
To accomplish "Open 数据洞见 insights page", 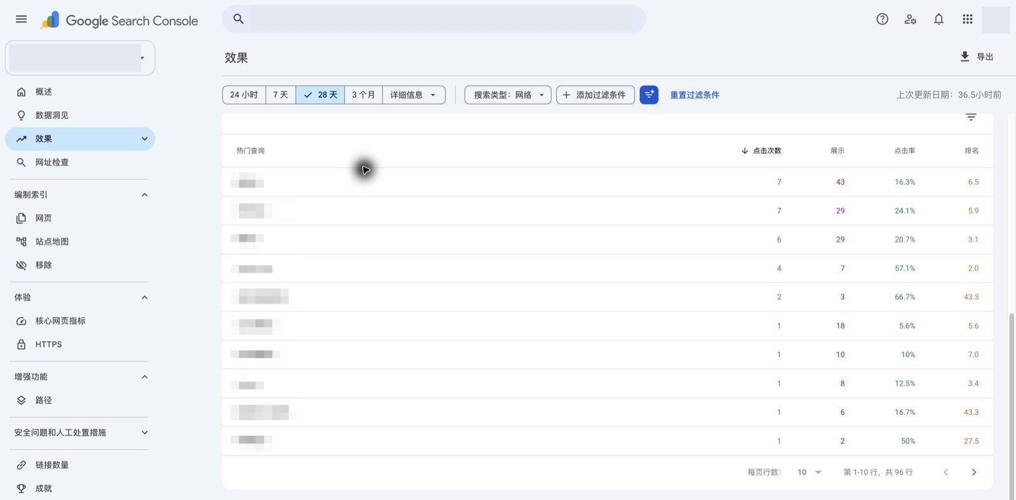I will click(80, 115).
